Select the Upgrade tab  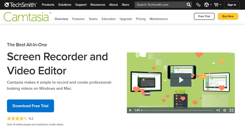click(x=126, y=19)
